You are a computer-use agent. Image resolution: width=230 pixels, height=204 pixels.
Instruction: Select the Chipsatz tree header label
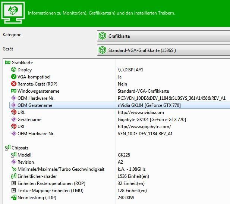coord(20,148)
